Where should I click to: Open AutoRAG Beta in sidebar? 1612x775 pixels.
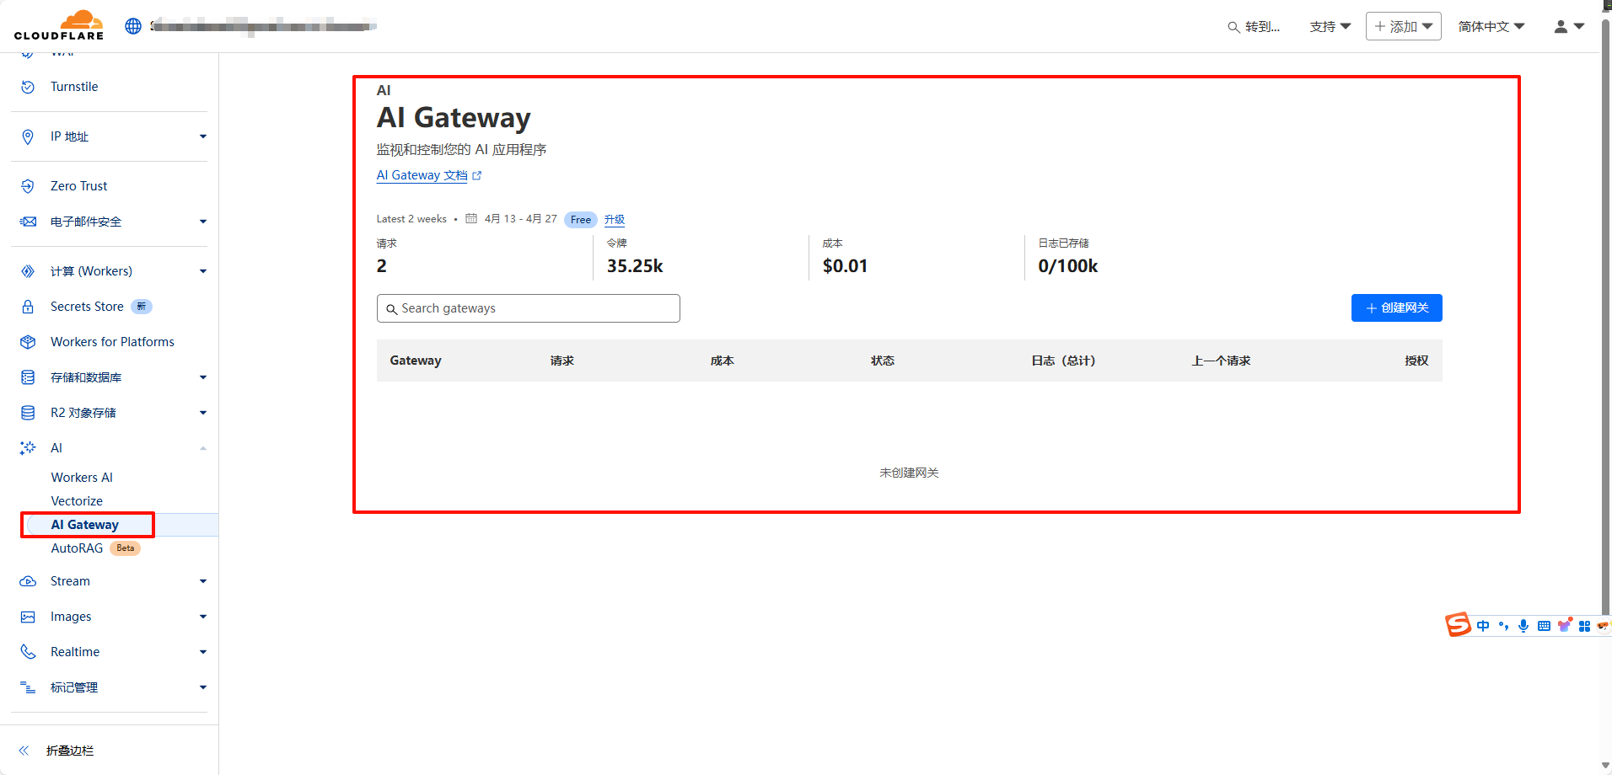click(x=95, y=548)
